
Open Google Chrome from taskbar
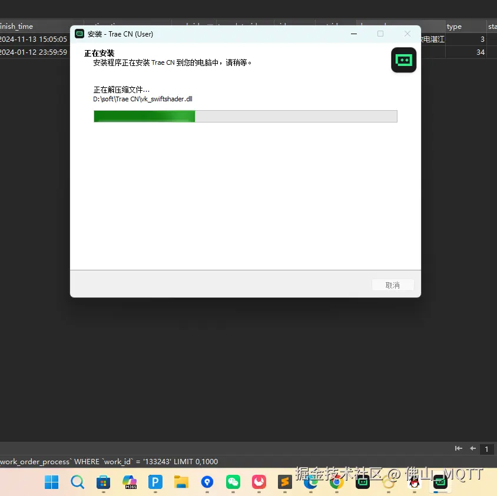[336, 482]
